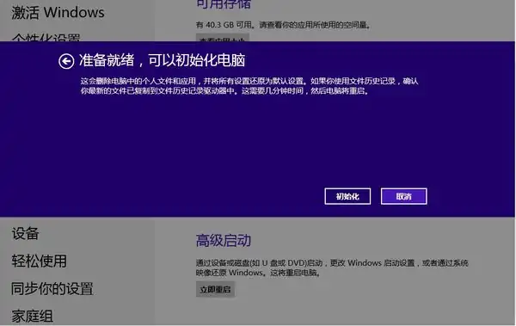
Task: Select 设备 in the left settings list
Action: 25,233
